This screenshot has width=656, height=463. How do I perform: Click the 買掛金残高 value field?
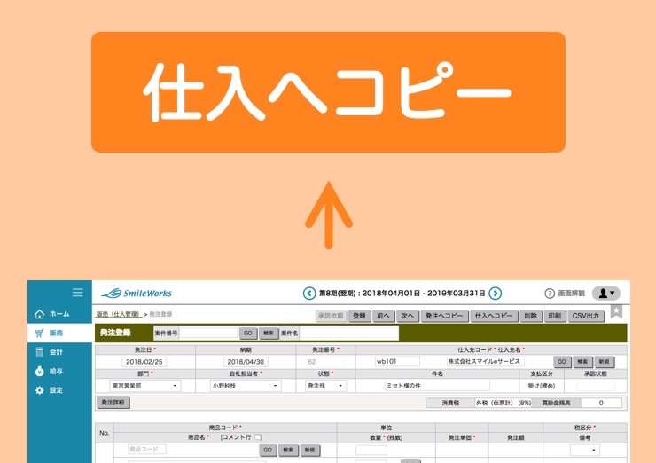[x=601, y=404]
